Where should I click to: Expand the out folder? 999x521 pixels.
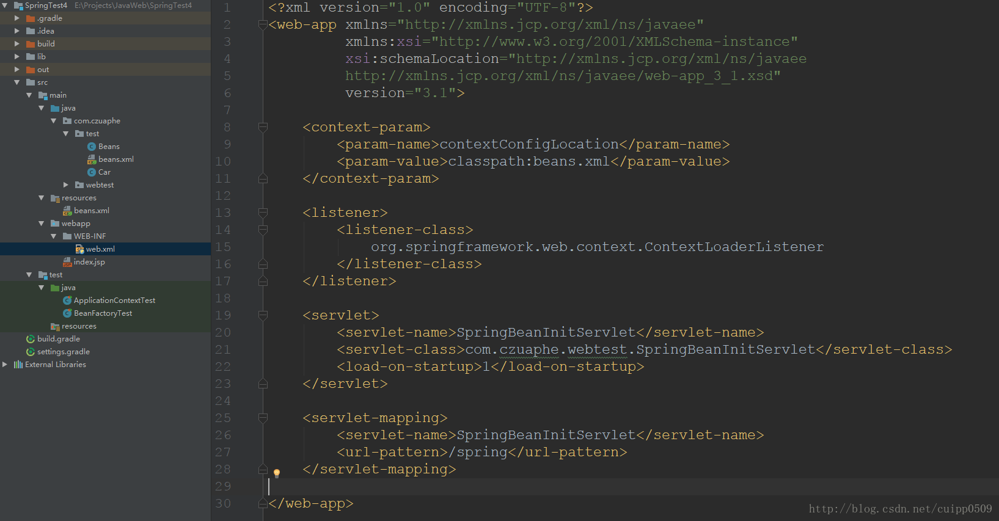point(17,70)
